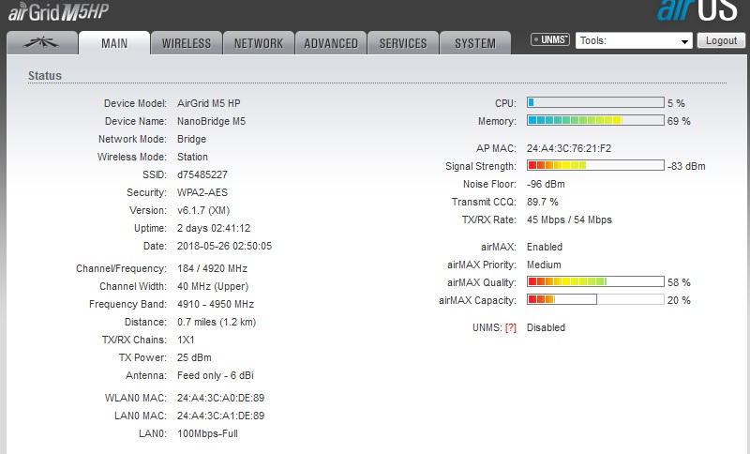Open the WIRELESS tab
Image resolution: width=750 pixels, height=454 pixels.
(187, 43)
